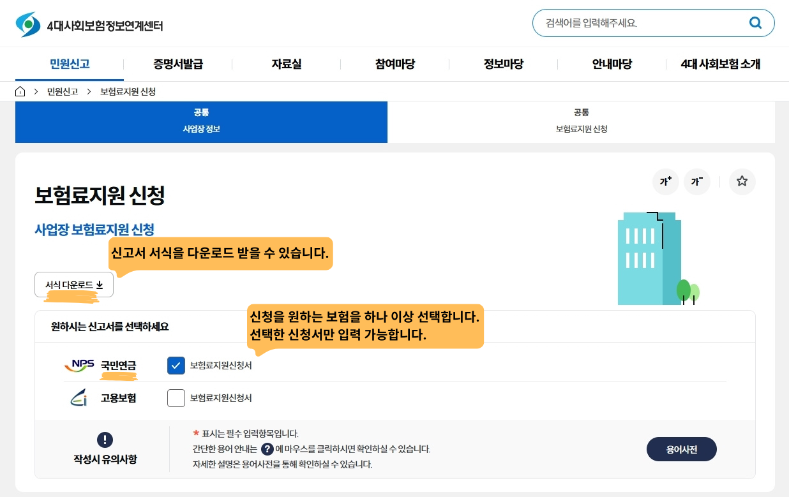The image size is (789, 497).
Task: Check 고용보험 보험료지원신청서 checkbox
Action: (176, 398)
